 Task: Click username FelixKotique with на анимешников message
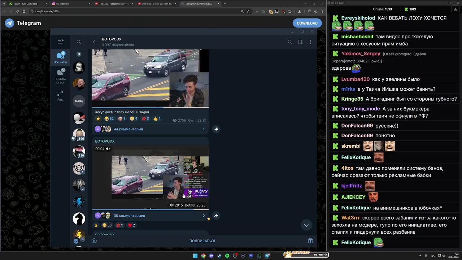point(356,208)
